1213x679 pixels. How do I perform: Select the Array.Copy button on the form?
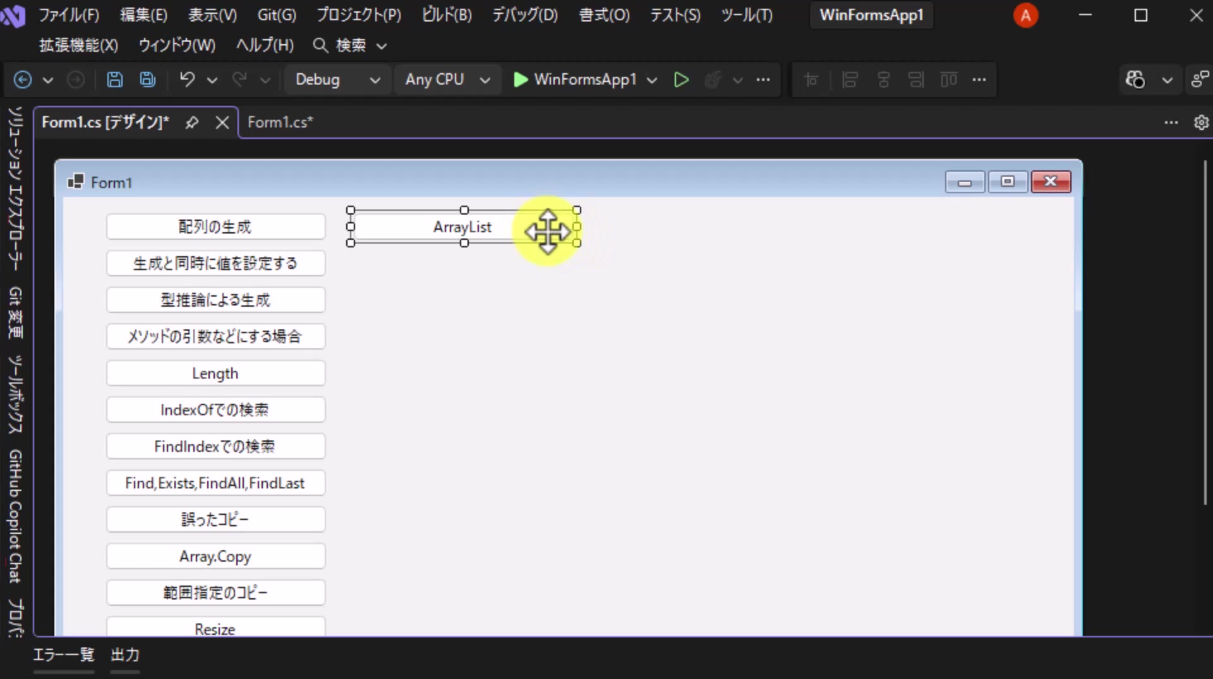[215, 556]
